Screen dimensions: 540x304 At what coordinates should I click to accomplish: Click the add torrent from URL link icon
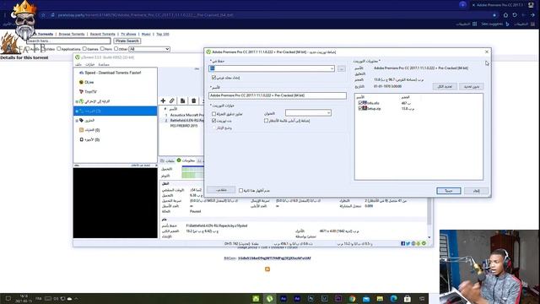(x=172, y=100)
